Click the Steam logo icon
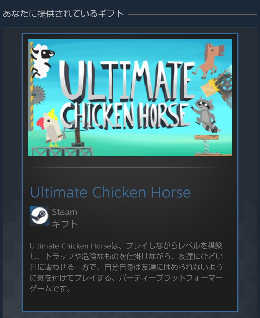 [x=39, y=216]
